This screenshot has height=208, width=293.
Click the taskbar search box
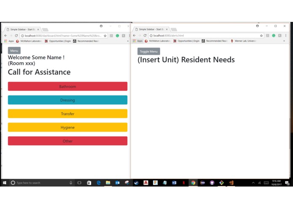(x=41, y=183)
